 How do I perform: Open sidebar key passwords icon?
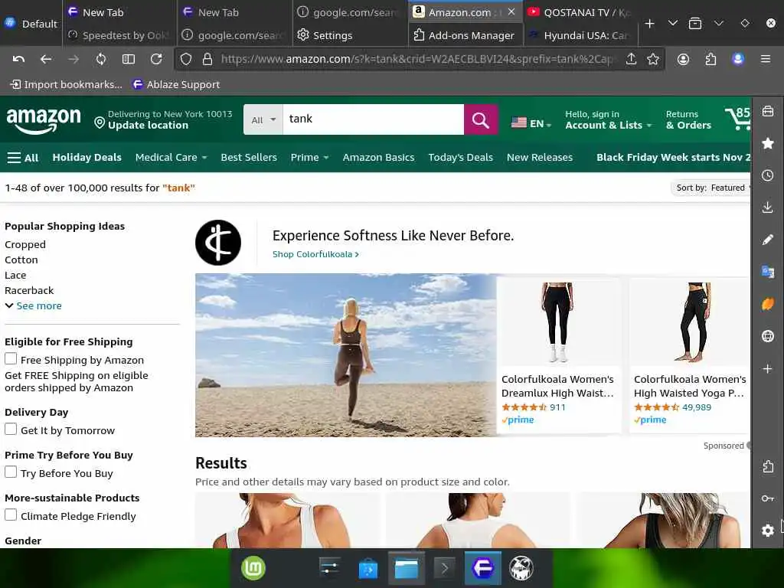(x=767, y=498)
